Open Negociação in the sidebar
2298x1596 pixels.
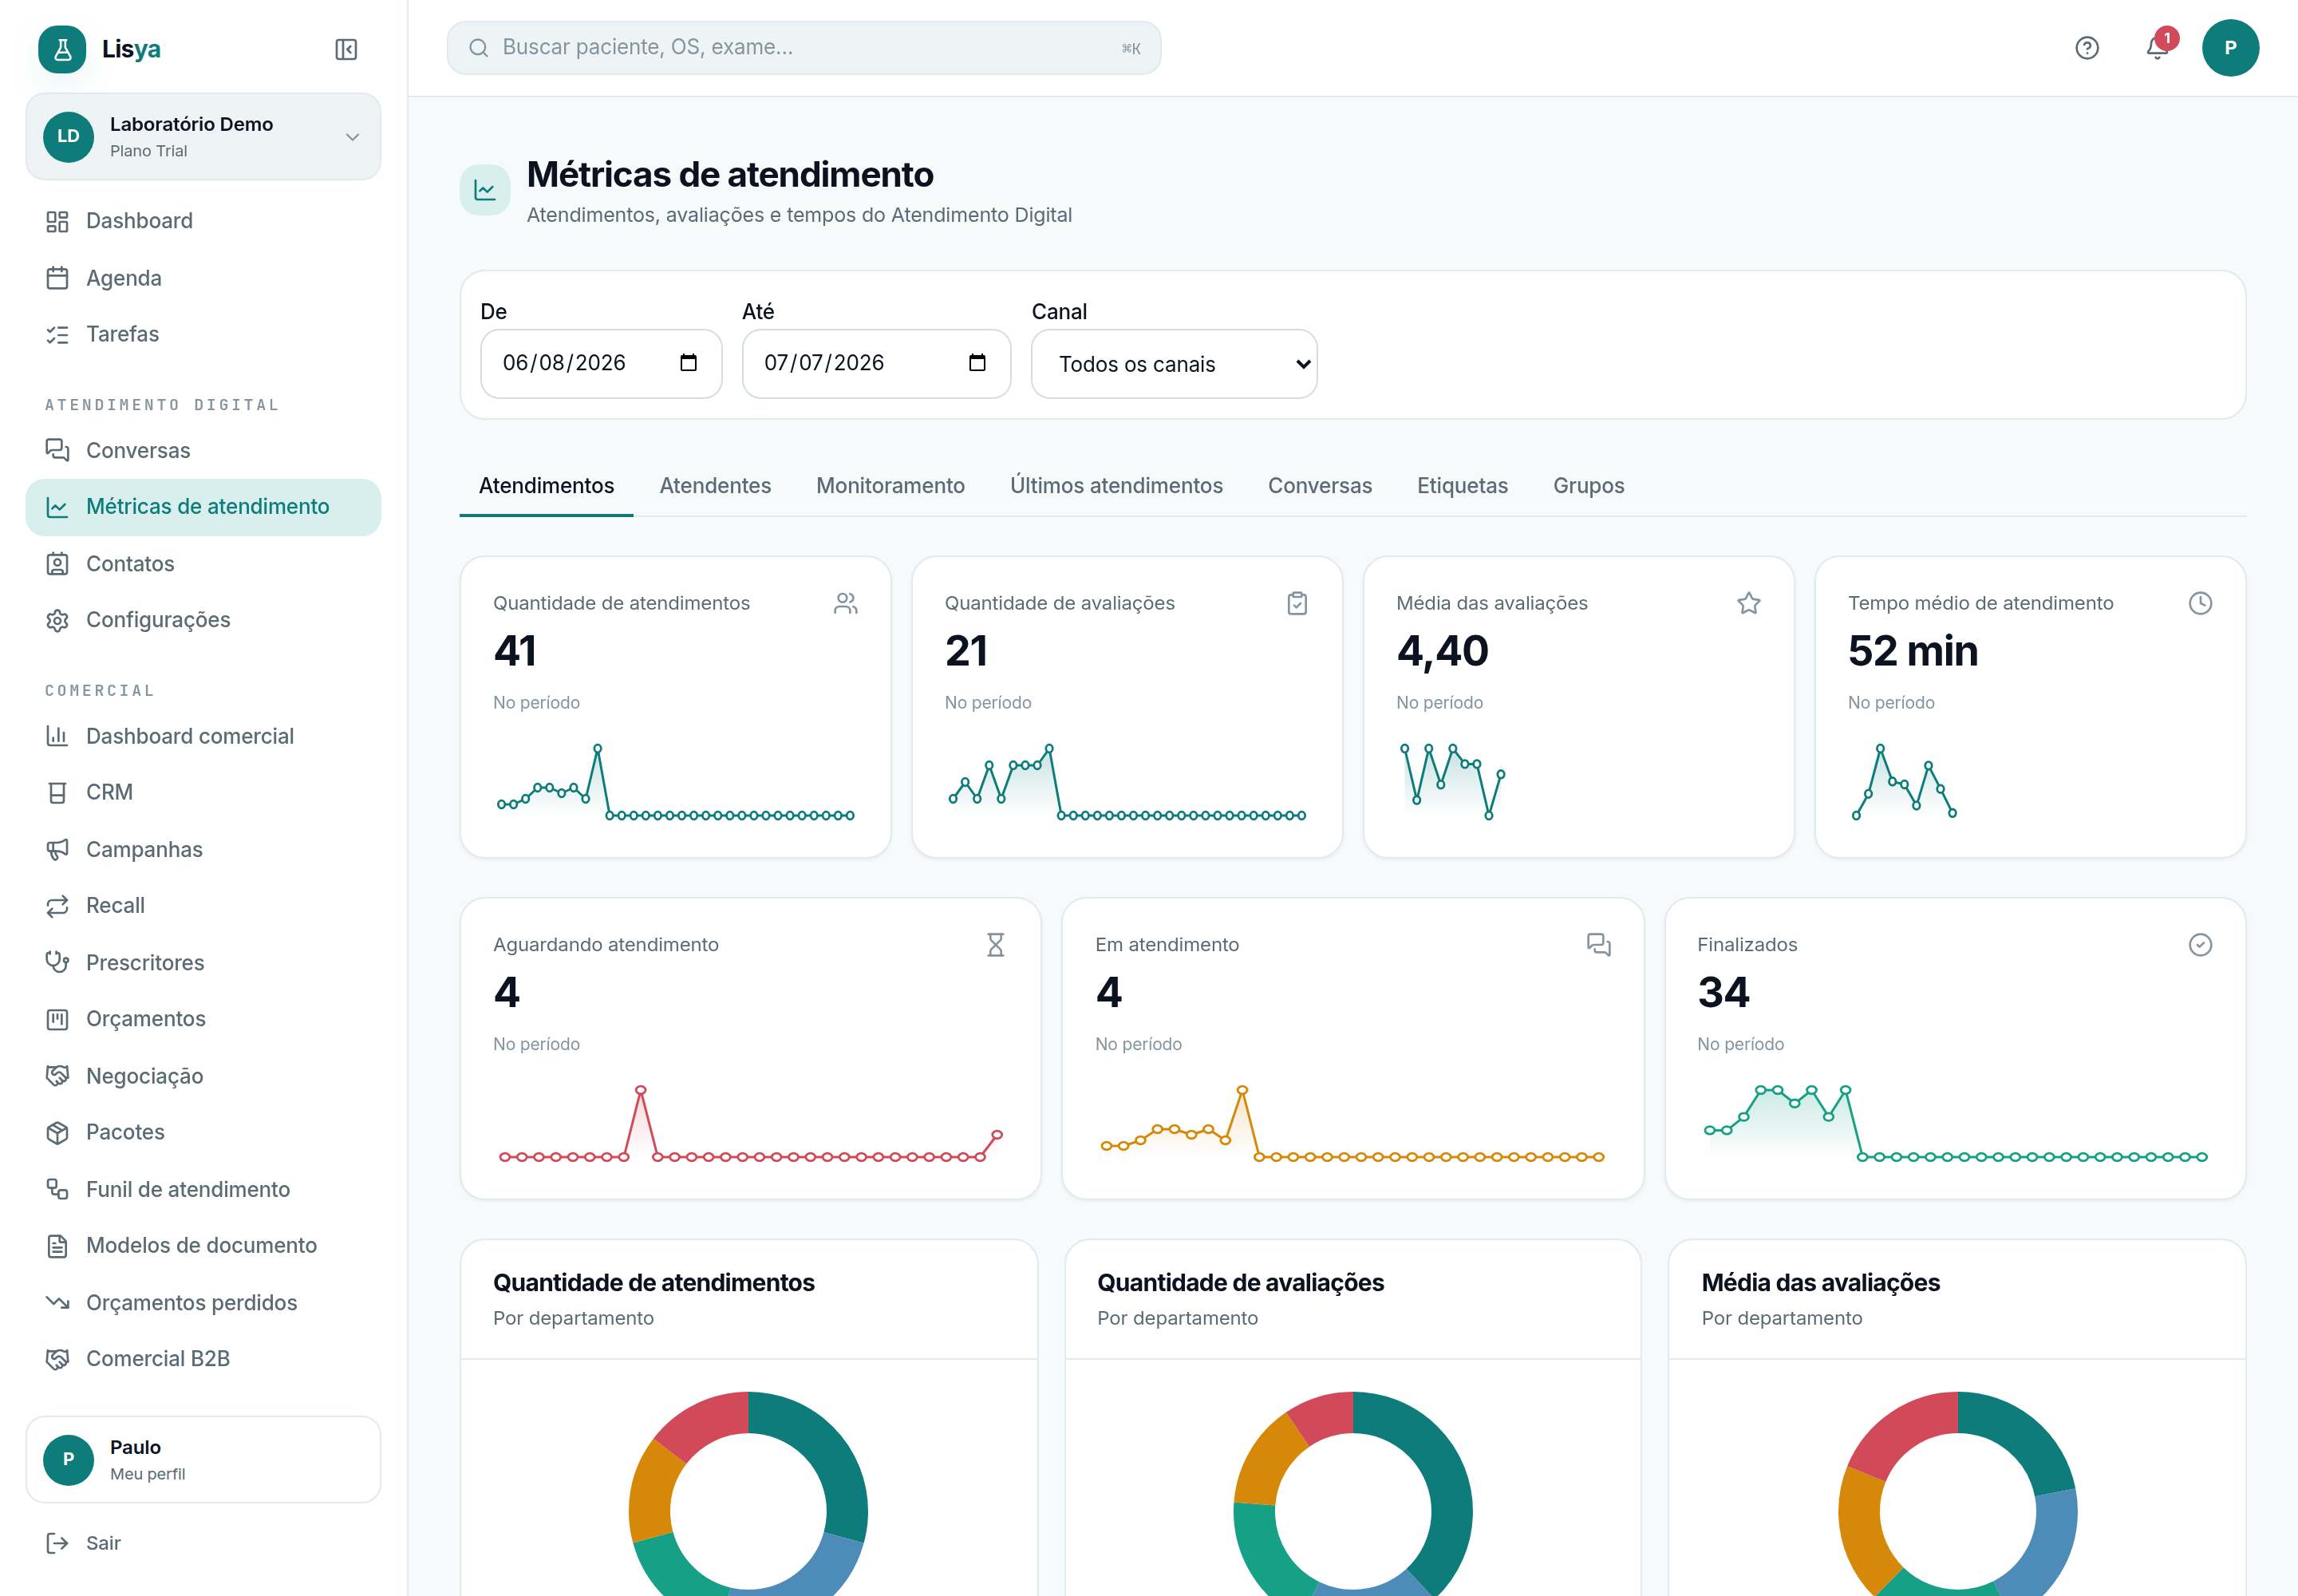click(203, 1076)
